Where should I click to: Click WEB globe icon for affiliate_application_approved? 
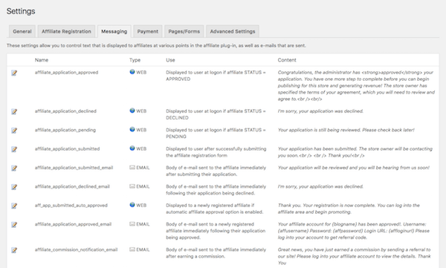[x=132, y=72]
